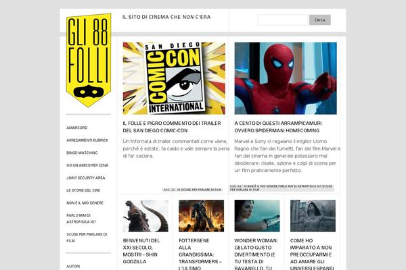406x270 pixels.
Task: Open Ho un amico per cena section
Action: [87, 165]
